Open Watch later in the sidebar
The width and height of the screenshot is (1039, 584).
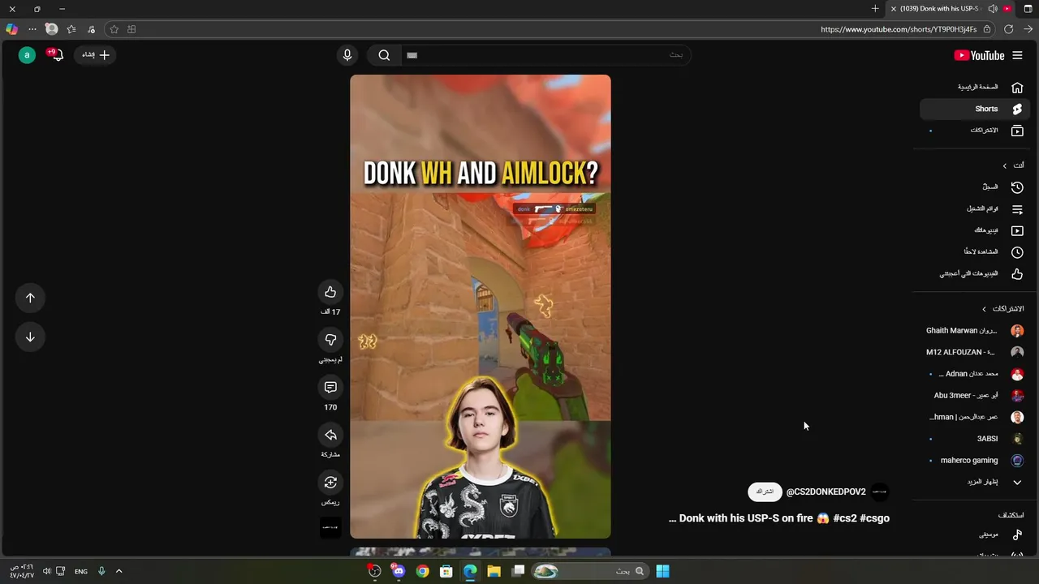click(x=976, y=251)
